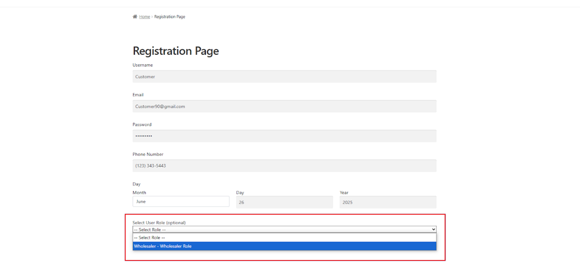Image resolution: width=580 pixels, height=279 pixels.
Task: Select the Wholesaler - Wholesaler Role option
Action: 284,246
